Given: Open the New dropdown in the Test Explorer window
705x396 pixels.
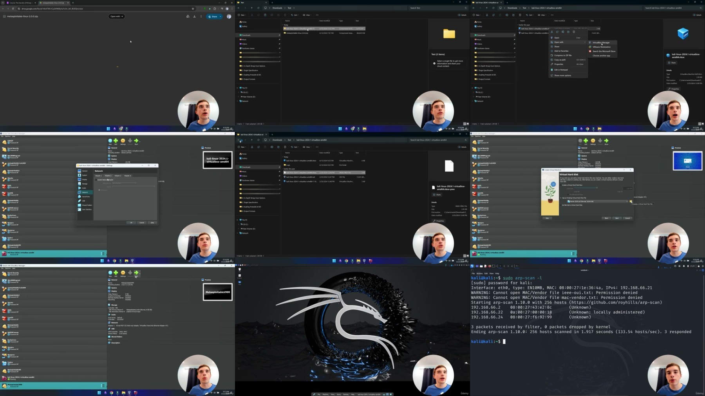Looking at the screenshot, I should point(242,15).
